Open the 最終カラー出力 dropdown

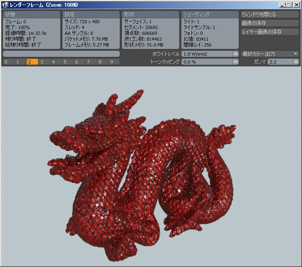tap(270, 54)
